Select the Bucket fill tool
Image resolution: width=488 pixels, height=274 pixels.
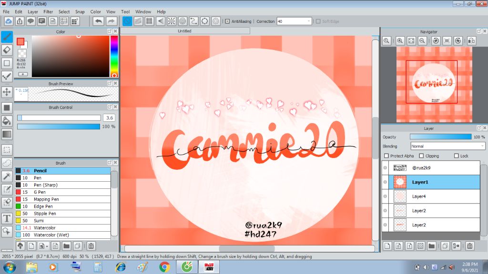click(7, 121)
